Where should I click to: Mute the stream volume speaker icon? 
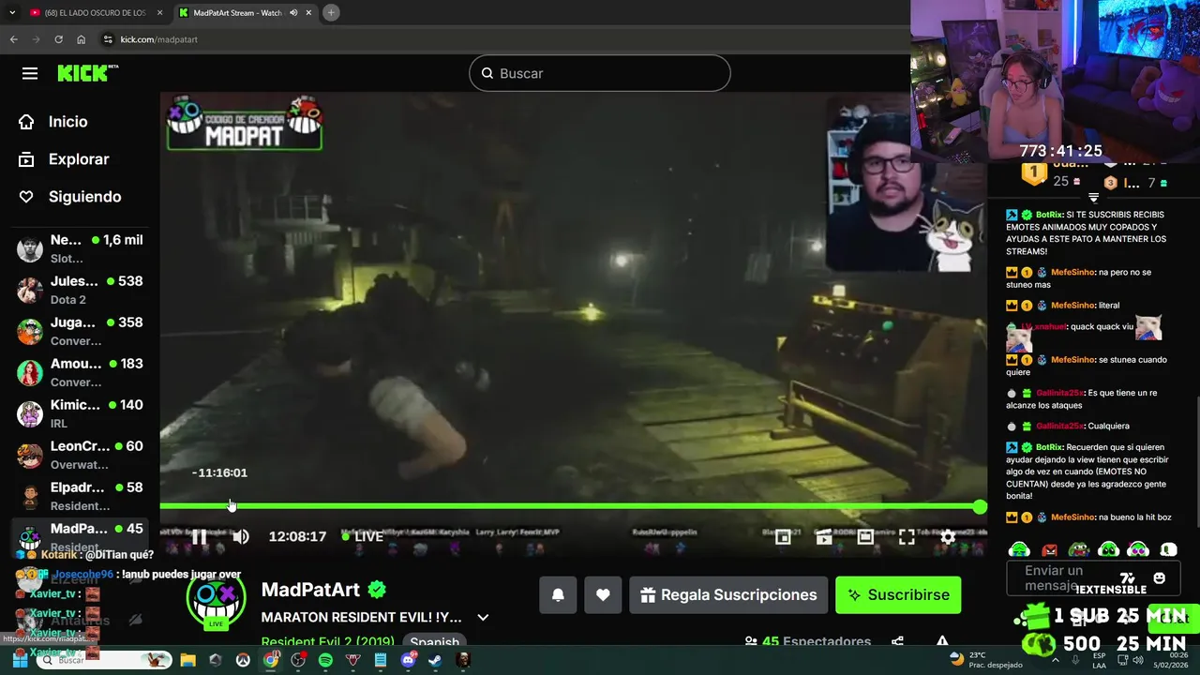click(241, 536)
